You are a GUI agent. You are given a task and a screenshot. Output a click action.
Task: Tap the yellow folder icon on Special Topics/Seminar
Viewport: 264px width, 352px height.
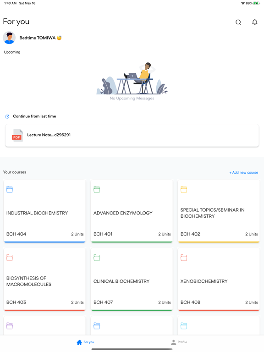[184, 189]
